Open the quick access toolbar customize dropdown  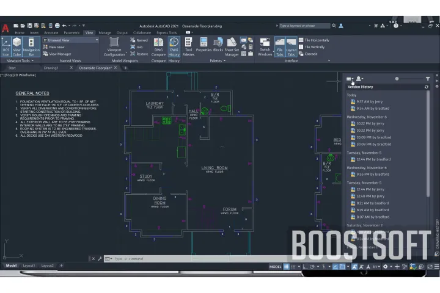[84, 26]
